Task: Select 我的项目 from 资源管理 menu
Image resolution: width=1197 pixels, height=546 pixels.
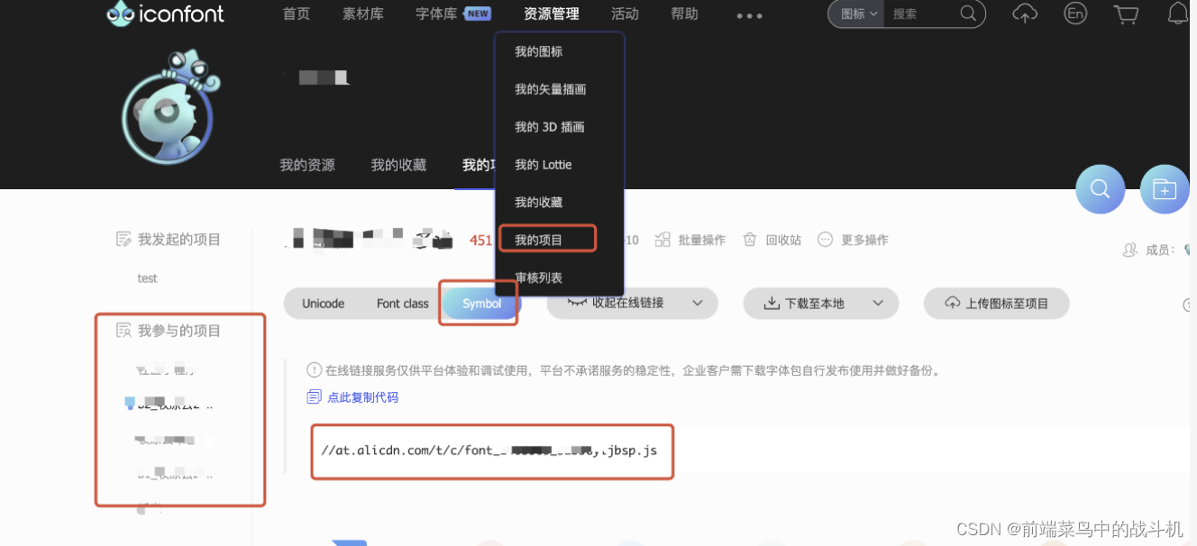Action: coord(547,238)
